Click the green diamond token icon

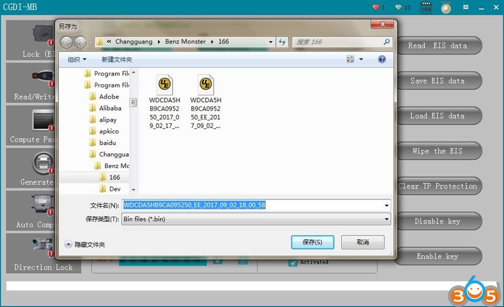tap(400, 7)
